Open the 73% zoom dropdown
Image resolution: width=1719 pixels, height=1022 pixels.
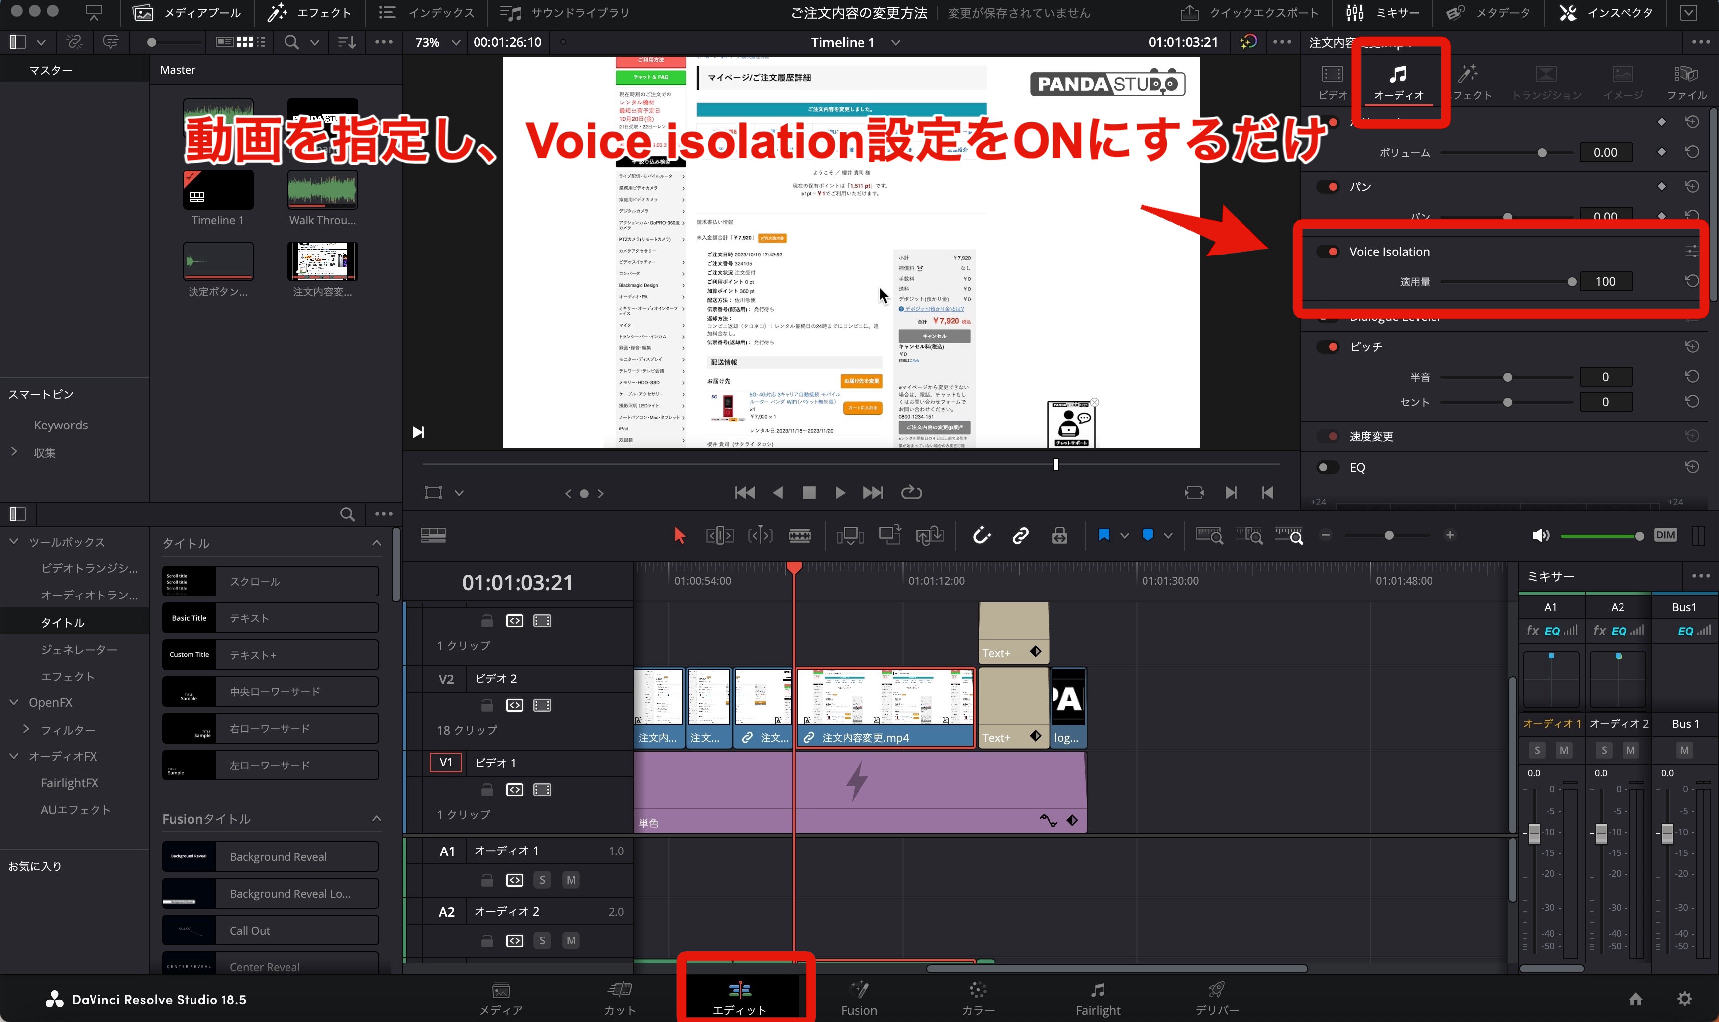tap(456, 42)
